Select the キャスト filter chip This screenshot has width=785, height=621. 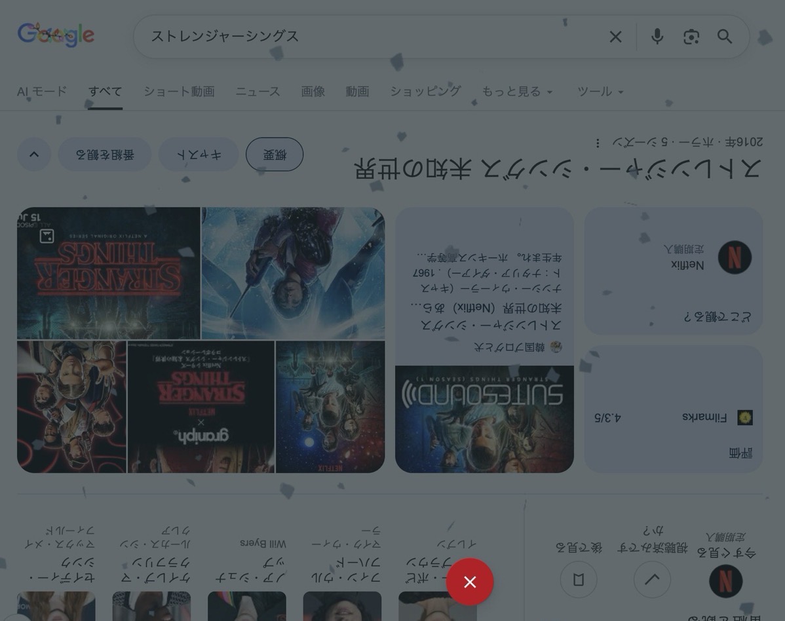(x=199, y=155)
